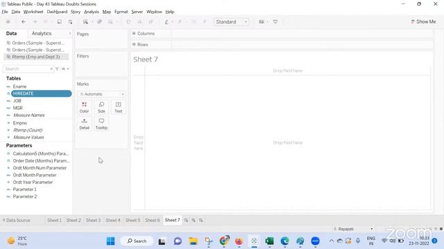Click the Windows Start button

tap(111, 241)
